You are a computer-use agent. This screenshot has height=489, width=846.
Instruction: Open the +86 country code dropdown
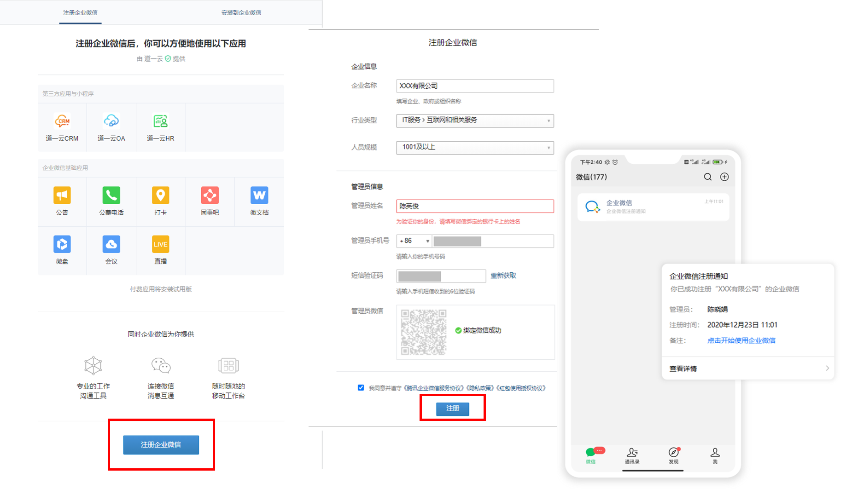[414, 241]
